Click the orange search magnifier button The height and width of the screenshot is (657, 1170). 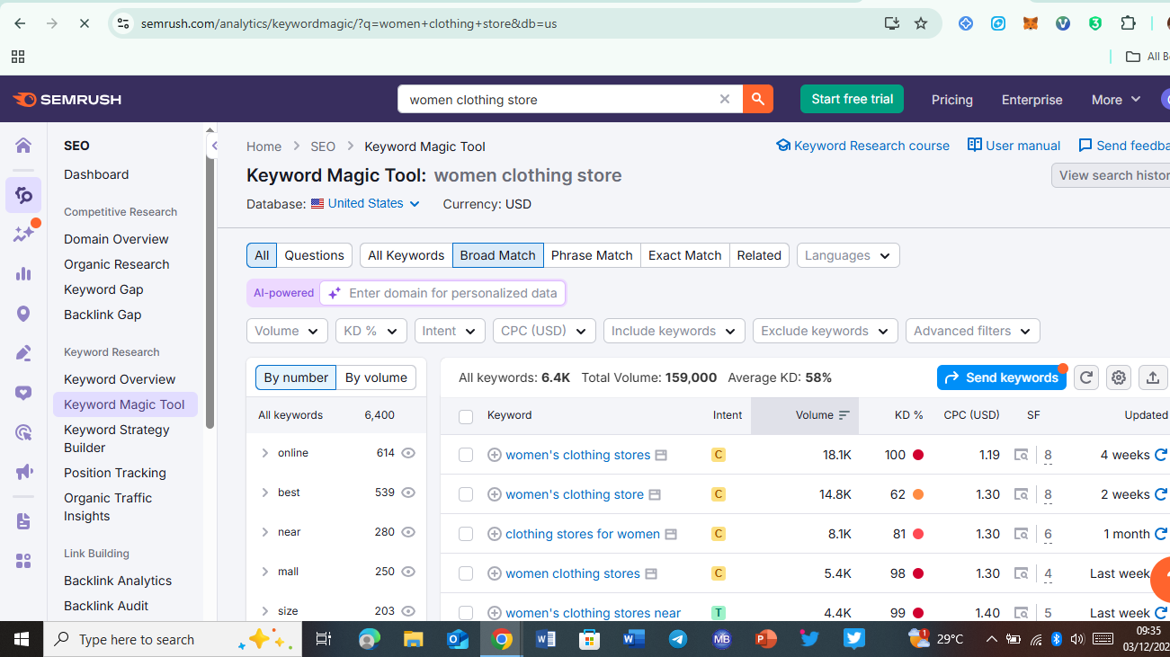click(x=757, y=99)
